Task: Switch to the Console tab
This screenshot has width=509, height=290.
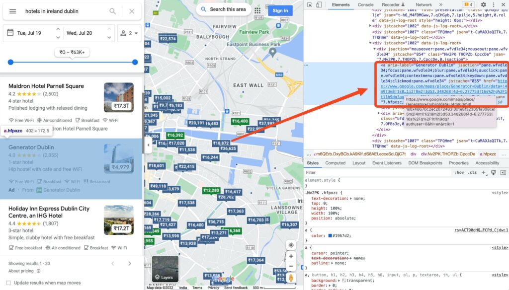Action: pos(365,4)
